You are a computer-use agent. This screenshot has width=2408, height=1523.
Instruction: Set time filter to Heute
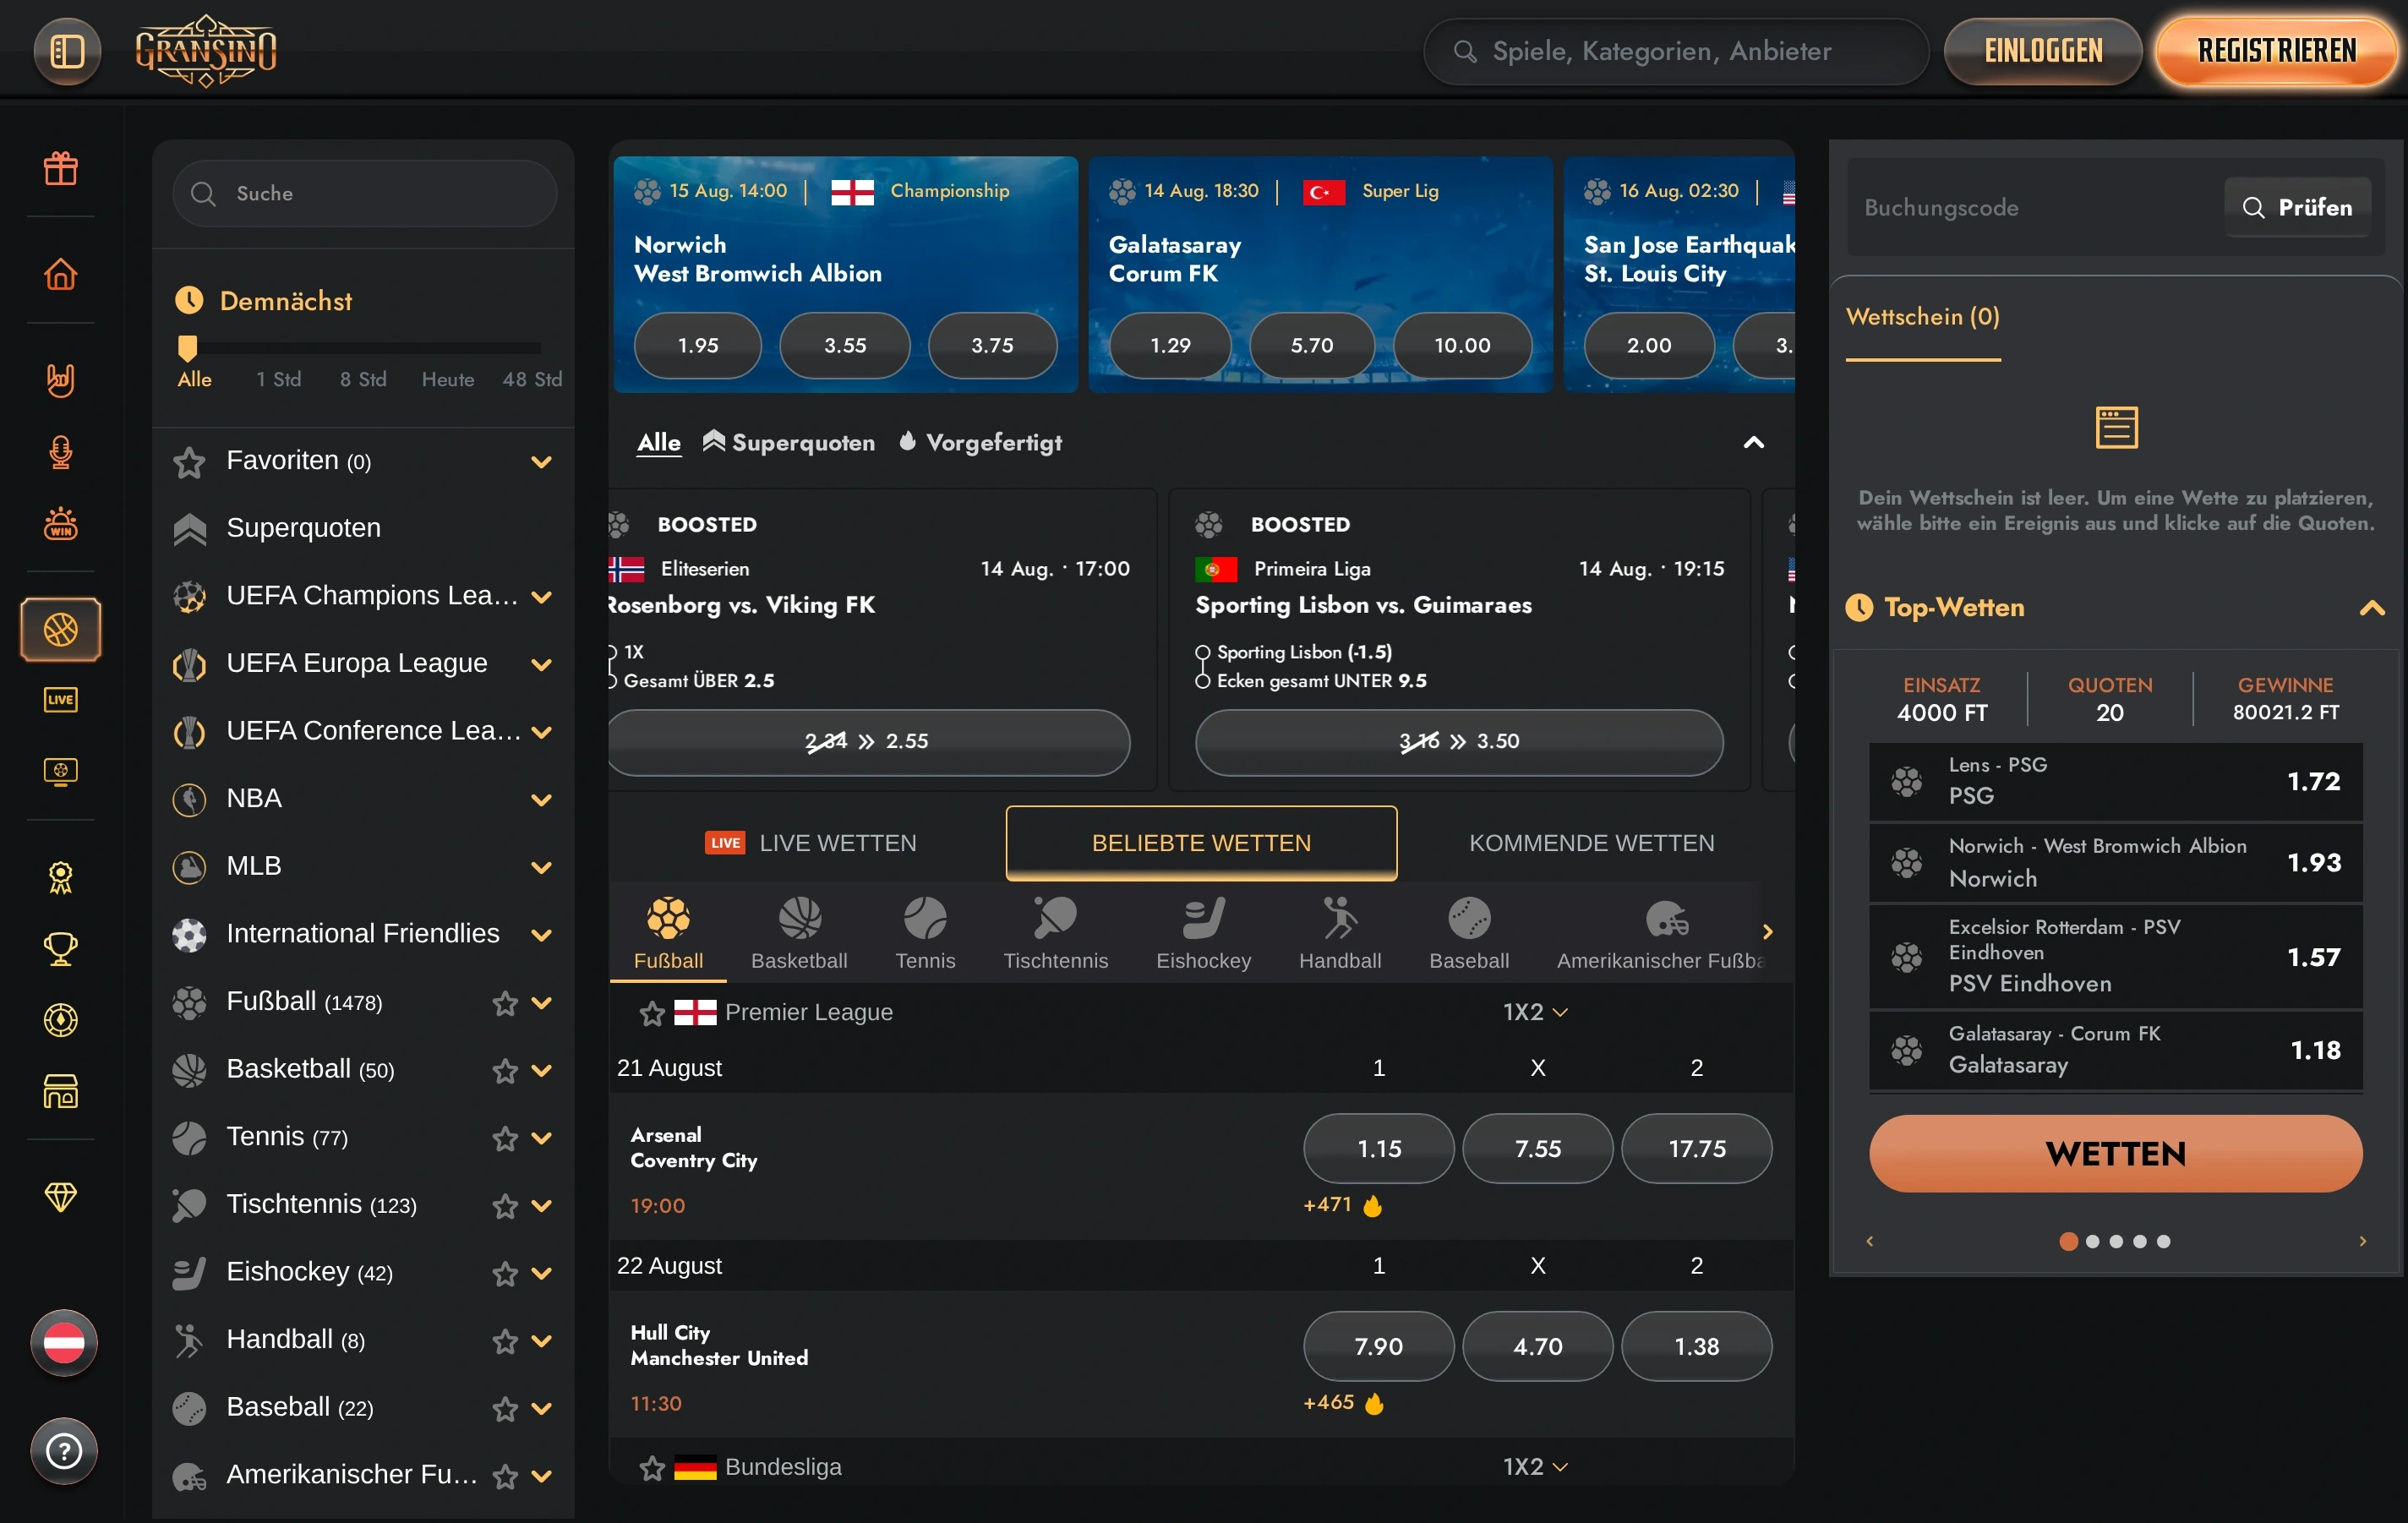448,379
